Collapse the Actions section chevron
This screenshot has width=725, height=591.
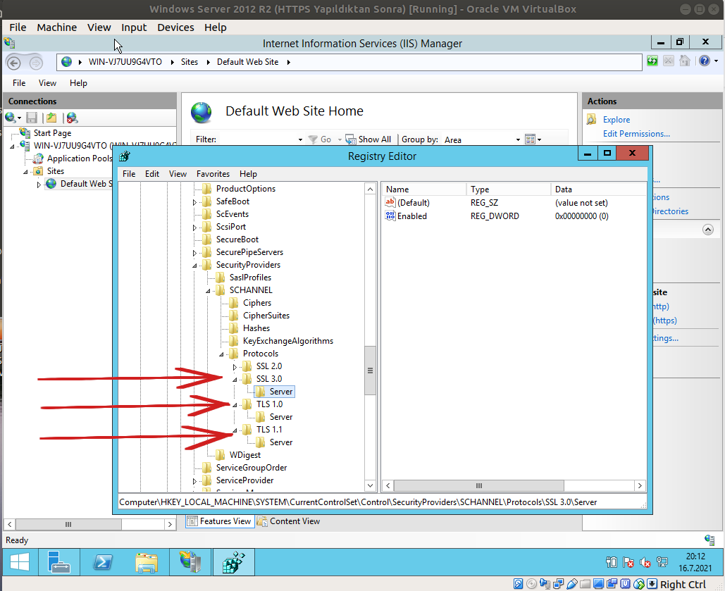[x=708, y=230]
